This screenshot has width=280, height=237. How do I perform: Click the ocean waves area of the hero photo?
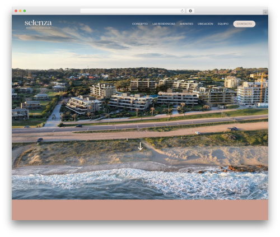click(140, 184)
